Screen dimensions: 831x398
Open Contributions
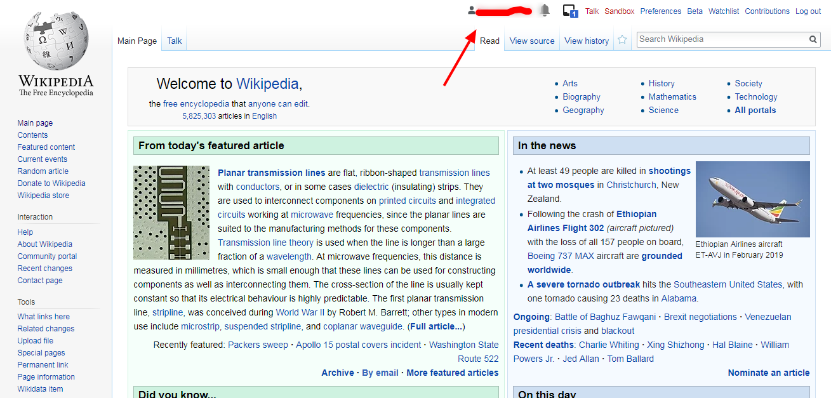768,11
